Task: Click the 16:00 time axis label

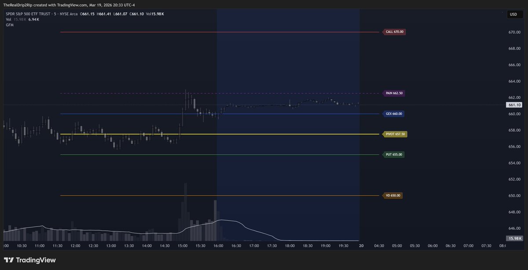Action: [218, 246]
